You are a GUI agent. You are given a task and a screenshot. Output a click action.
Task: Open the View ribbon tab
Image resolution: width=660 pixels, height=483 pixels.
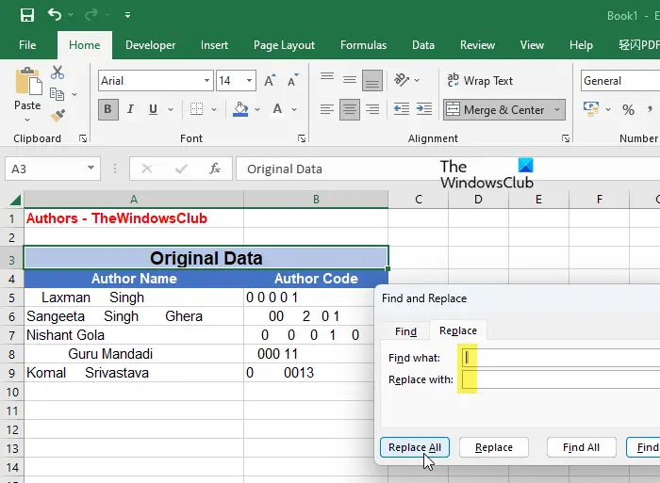(532, 45)
